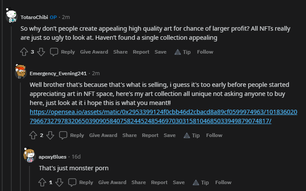The width and height of the screenshot is (306, 191).
Task: Downvote Emergency_Evening241's comment
Action: click(50, 135)
